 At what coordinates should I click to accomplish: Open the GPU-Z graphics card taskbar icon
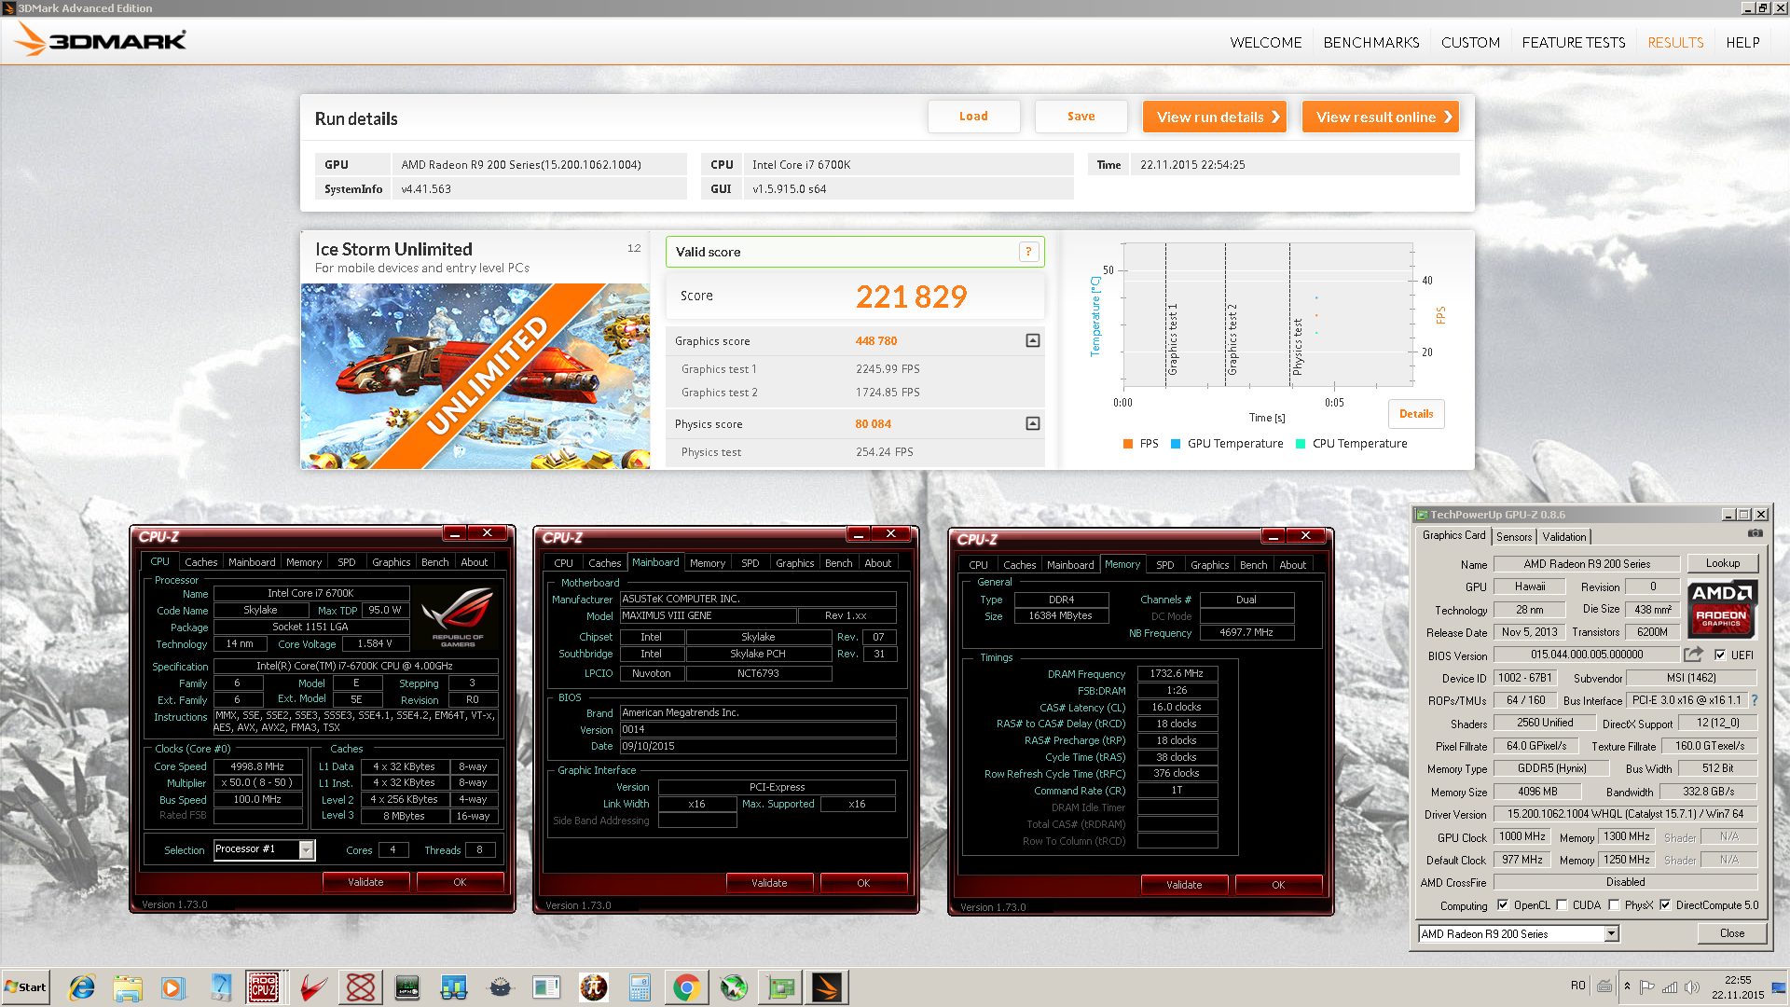coord(780,987)
